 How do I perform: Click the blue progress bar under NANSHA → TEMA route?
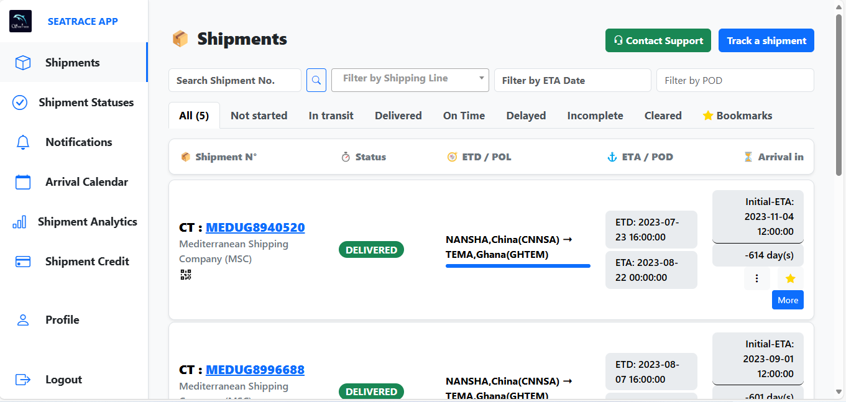[518, 266]
